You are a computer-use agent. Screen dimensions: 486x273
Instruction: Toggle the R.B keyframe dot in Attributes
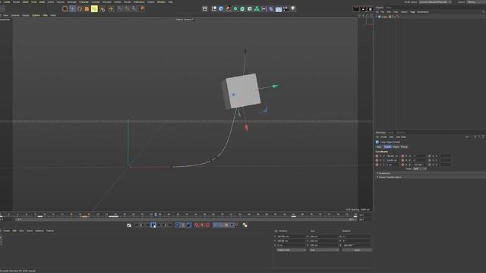click(402, 165)
